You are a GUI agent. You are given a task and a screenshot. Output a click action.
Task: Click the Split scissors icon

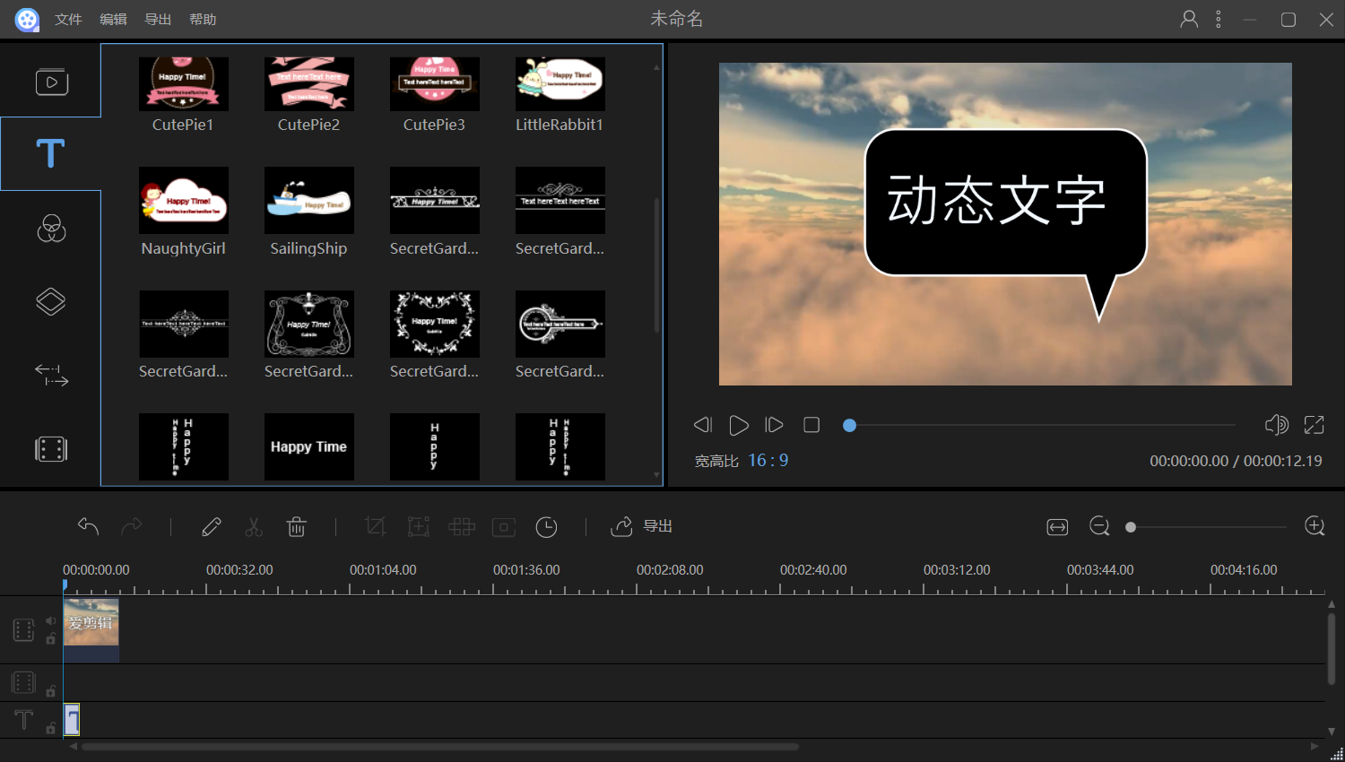click(x=254, y=526)
